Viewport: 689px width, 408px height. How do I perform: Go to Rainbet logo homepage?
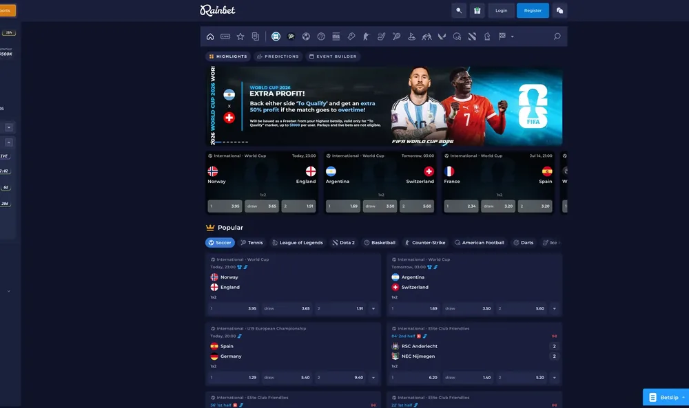point(218,10)
